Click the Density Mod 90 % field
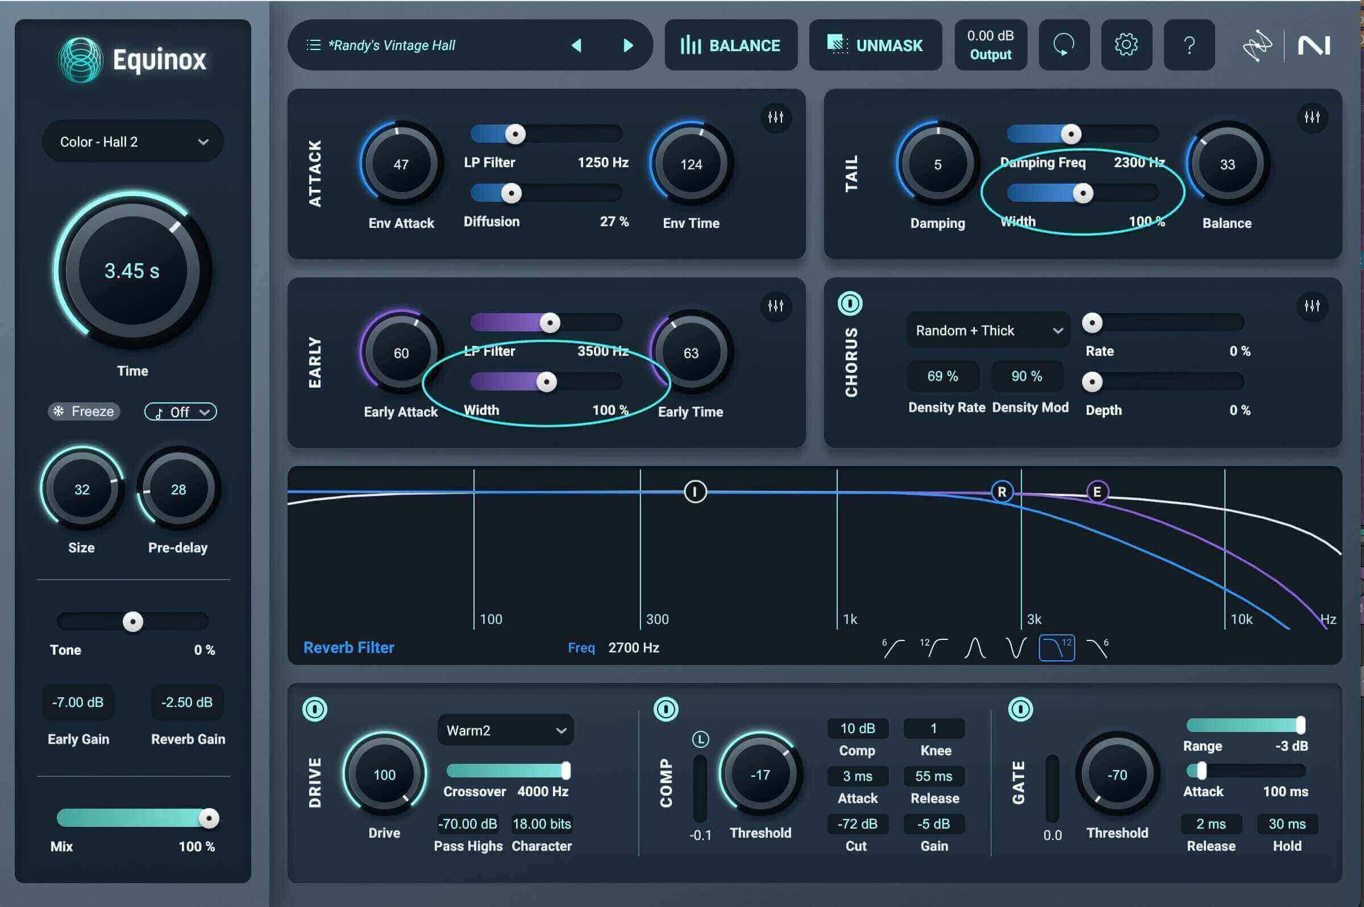This screenshot has width=1364, height=907. pos(1027,376)
